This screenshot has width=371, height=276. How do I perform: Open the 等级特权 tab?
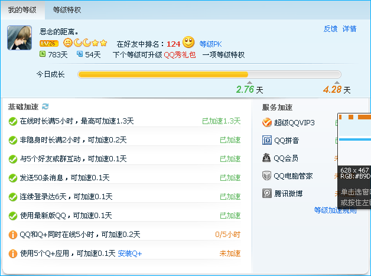coord(67,10)
